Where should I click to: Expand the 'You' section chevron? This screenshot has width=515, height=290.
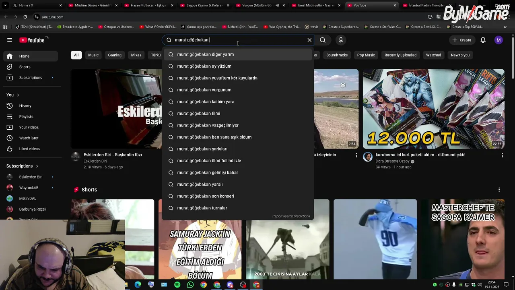point(18,95)
